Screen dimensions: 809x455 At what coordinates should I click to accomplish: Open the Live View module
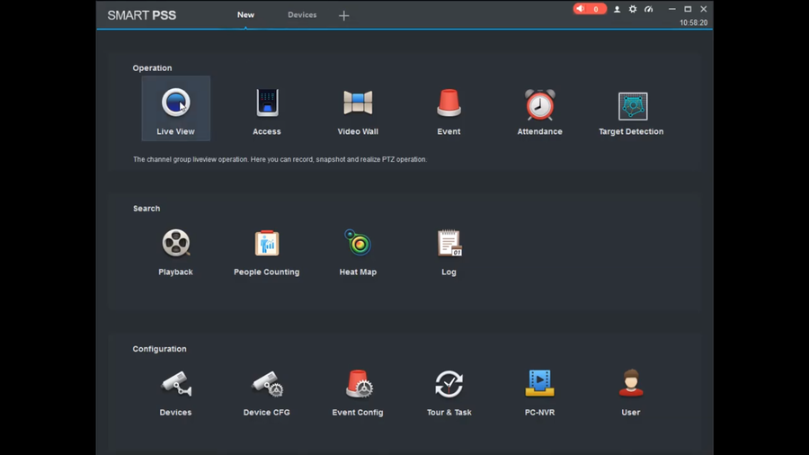(175, 109)
